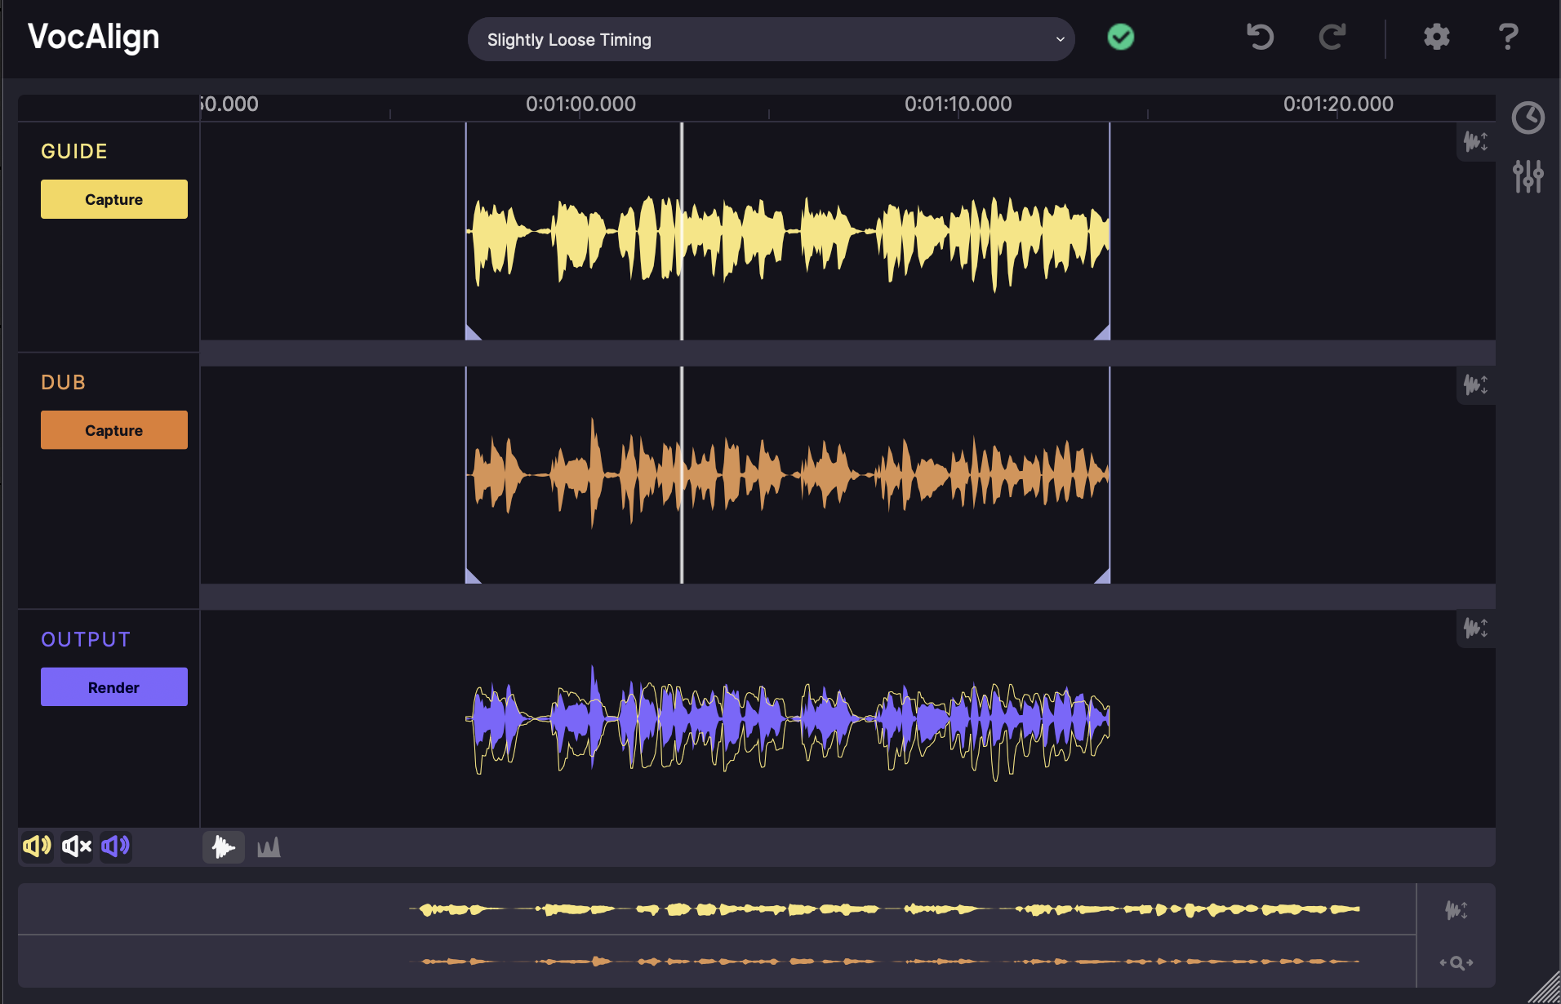Image resolution: width=1561 pixels, height=1004 pixels.
Task: Render the aligned output
Action: [113, 686]
